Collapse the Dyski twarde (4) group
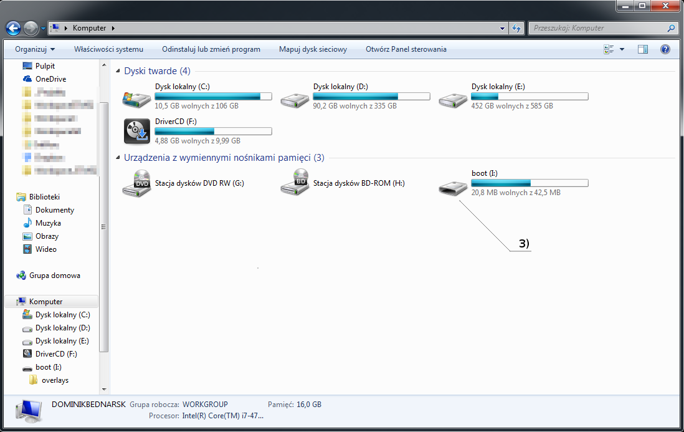 118,72
